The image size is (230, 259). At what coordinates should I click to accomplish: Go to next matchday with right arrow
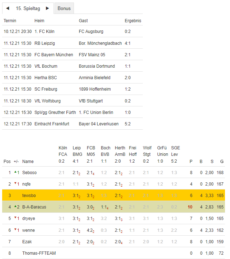coord(47,8)
